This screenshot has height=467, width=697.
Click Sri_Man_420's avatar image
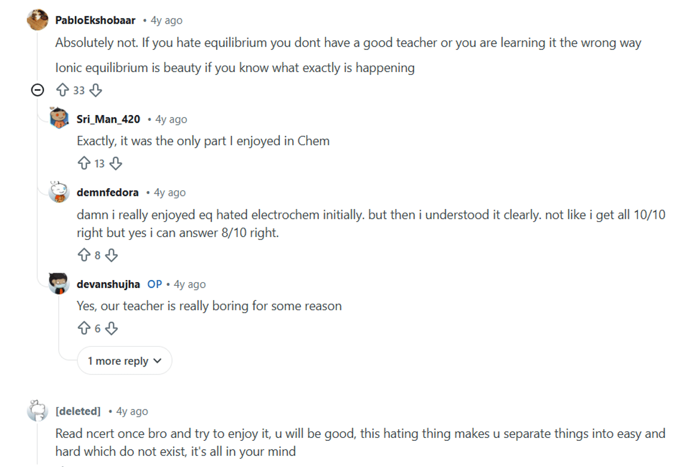click(59, 118)
